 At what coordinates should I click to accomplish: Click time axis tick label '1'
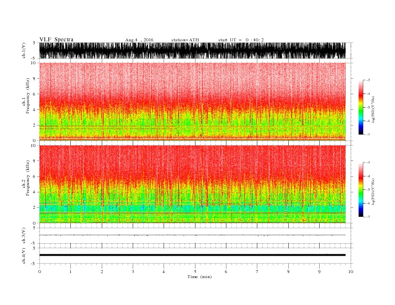click(70, 272)
